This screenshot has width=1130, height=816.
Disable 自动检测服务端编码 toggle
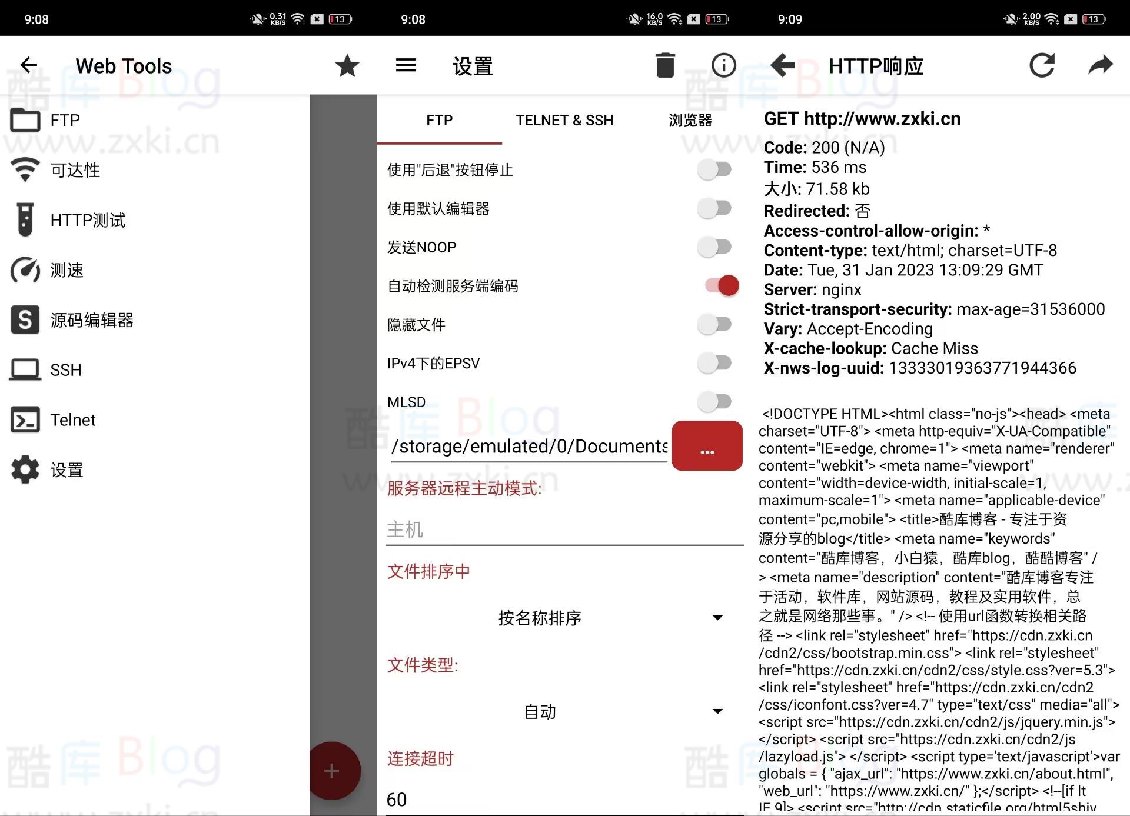(x=720, y=285)
